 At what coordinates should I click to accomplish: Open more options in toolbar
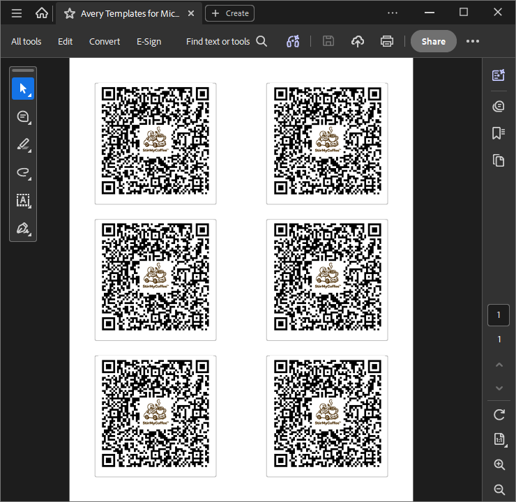[x=473, y=41]
